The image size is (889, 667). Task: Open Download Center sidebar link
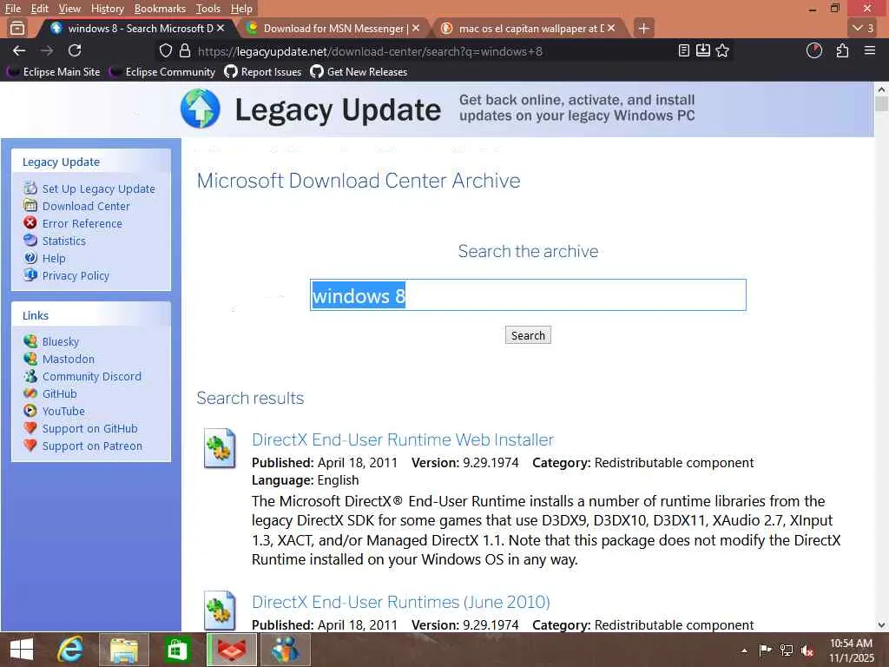[x=86, y=207]
